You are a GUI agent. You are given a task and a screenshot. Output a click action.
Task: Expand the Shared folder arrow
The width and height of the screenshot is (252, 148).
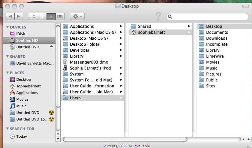189,26
